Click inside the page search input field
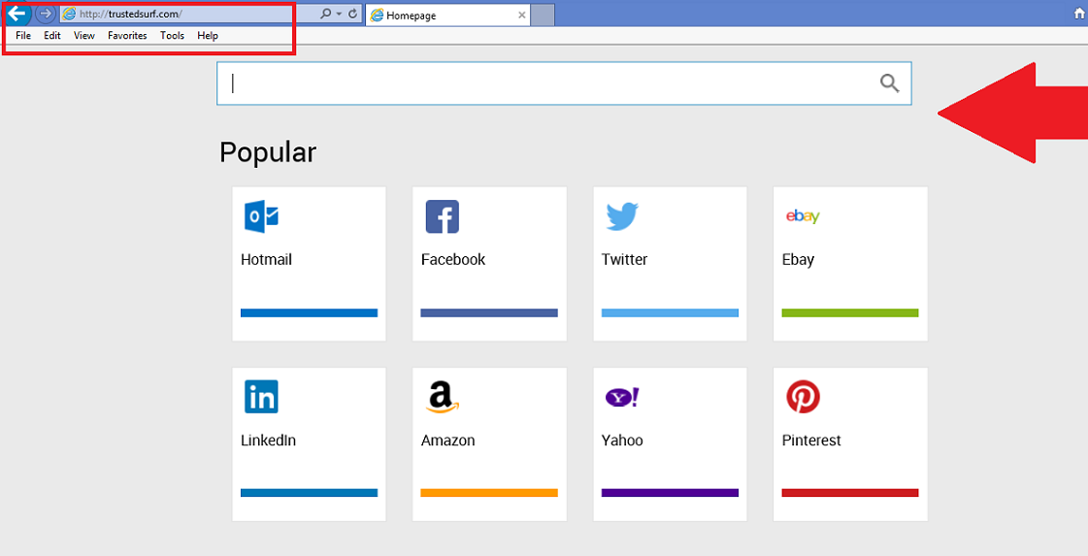The width and height of the screenshot is (1088, 556). [544, 83]
